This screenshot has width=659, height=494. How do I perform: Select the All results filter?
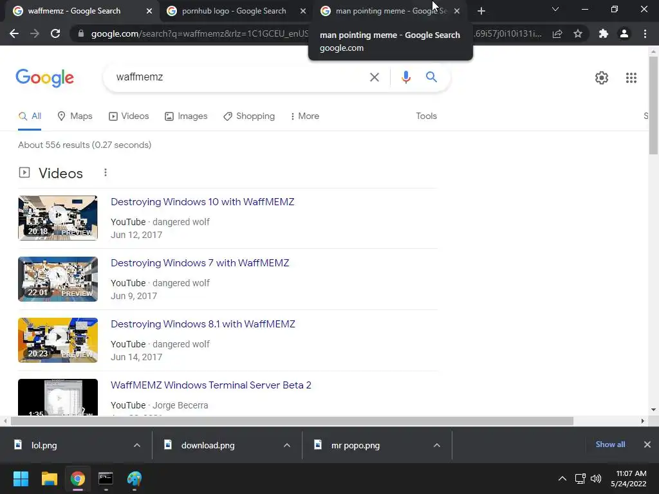(30, 116)
